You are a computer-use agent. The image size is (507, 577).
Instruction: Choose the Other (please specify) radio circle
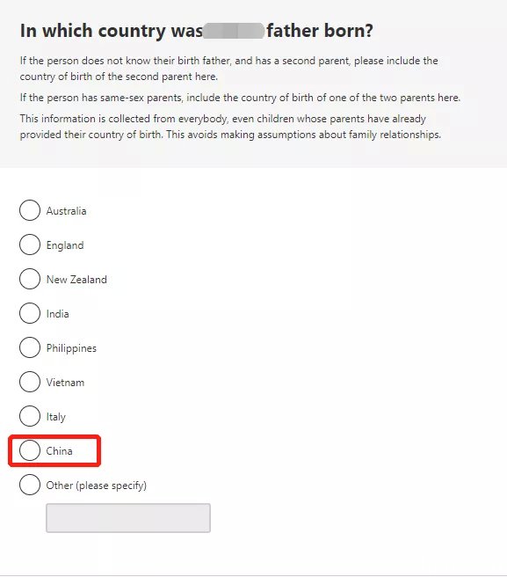(x=30, y=485)
